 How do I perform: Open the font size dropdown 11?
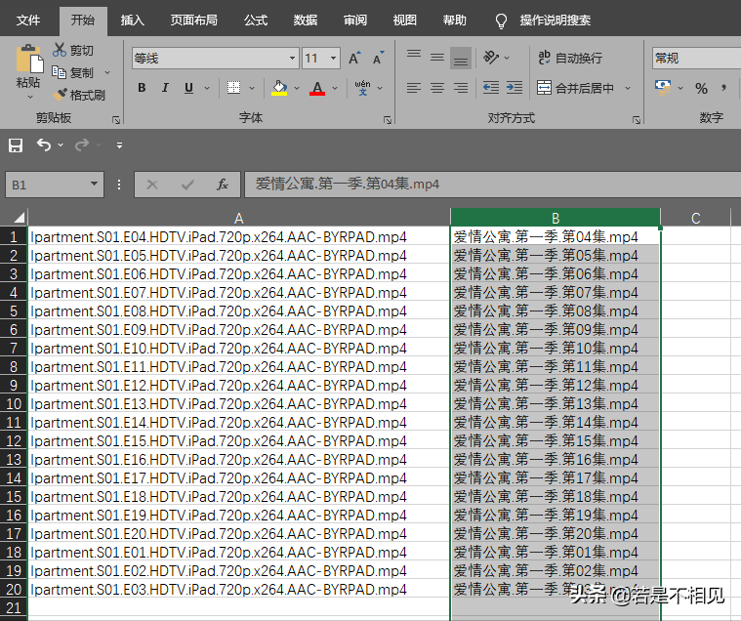click(x=333, y=59)
